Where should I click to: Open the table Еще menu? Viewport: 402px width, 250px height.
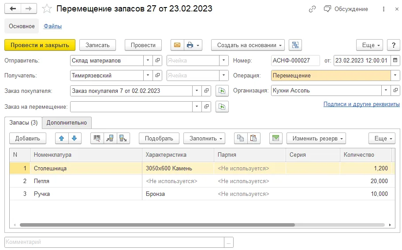(382, 138)
